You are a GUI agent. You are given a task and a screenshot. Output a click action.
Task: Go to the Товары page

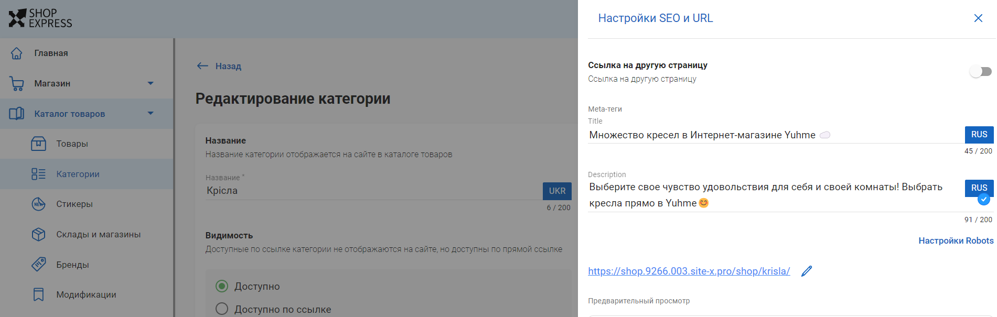click(87, 144)
